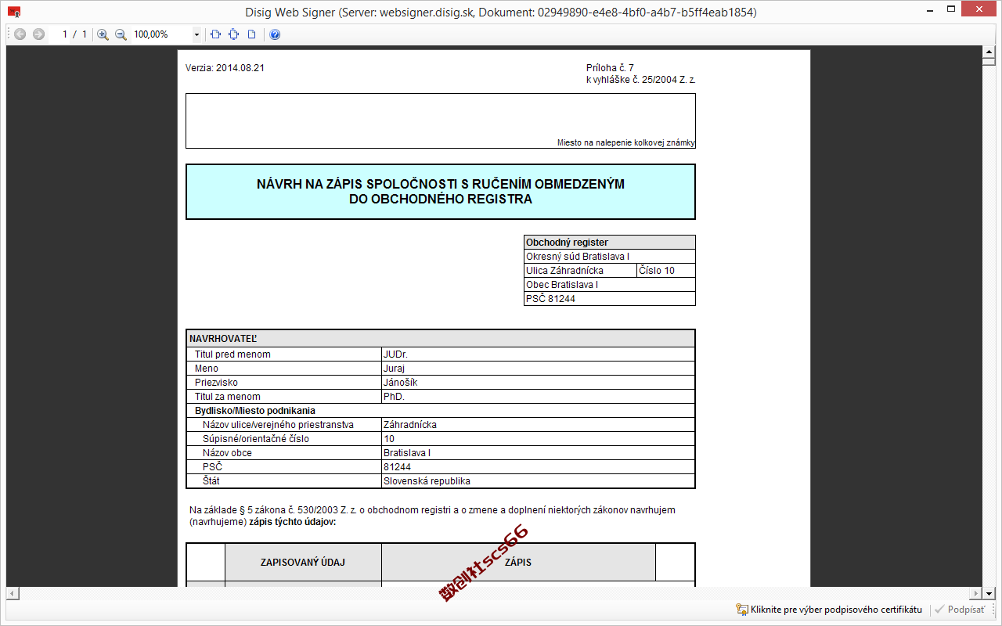The width and height of the screenshot is (1002, 626).
Task: Open help via the blue question mark
Action: click(275, 34)
